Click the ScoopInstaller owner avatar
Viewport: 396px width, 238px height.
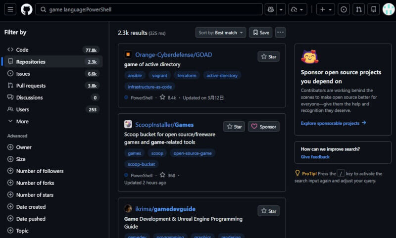128,124
